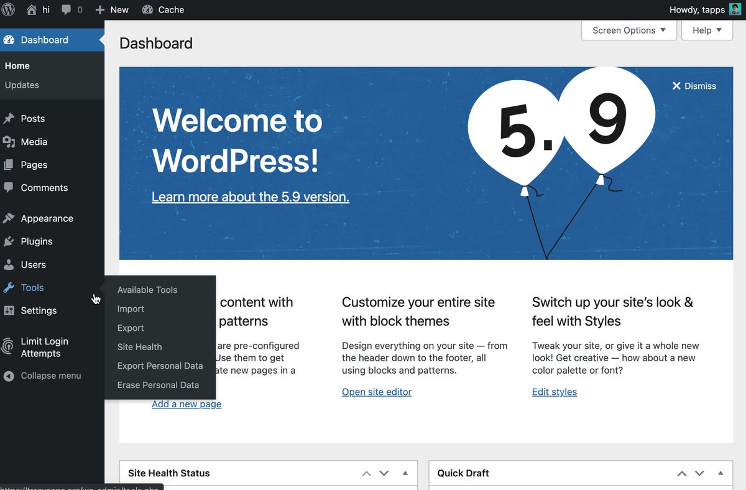
Task: Click the WordPress logo in admin bar
Action: point(9,9)
